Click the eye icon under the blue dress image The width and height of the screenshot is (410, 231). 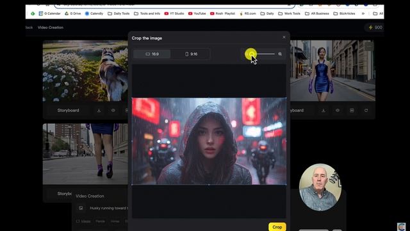(338, 110)
